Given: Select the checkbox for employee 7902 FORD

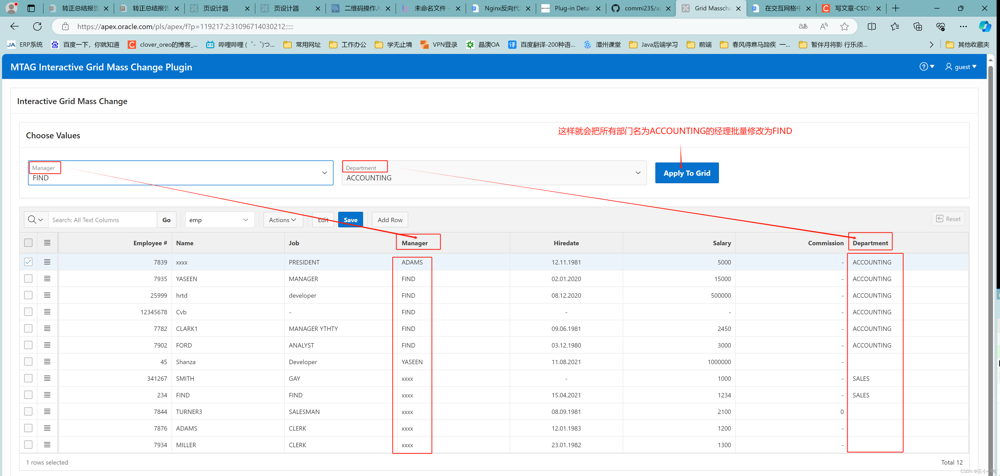Looking at the screenshot, I should tap(28, 345).
